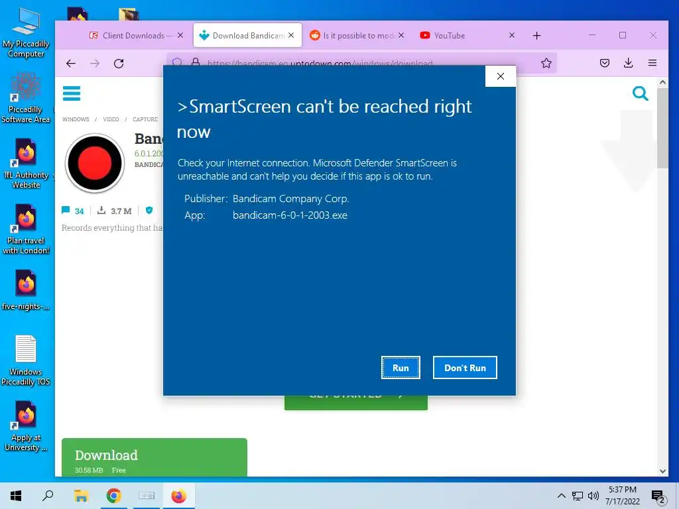Image resolution: width=679 pixels, height=509 pixels.
Task: Click the page scrollbar up arrow
Action: point(662,82)
